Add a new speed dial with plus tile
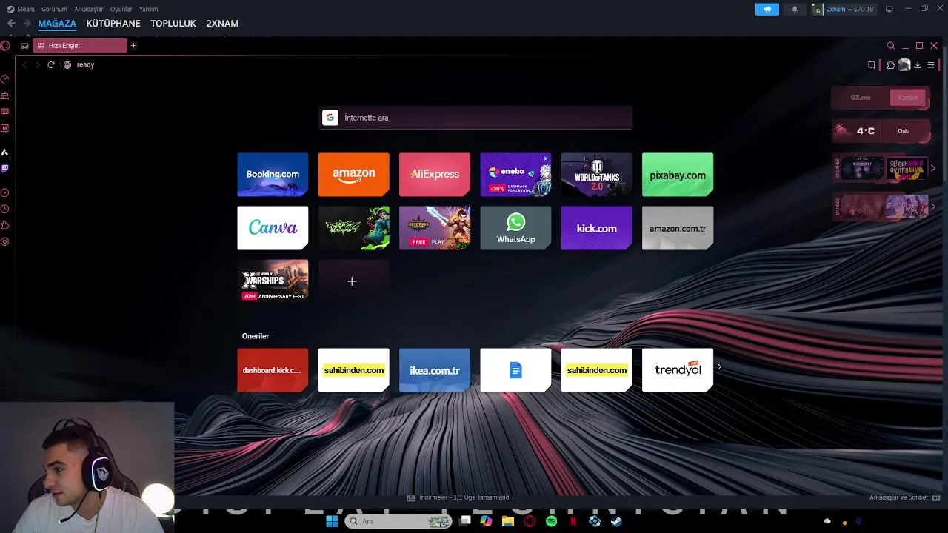 click(354, 281)
